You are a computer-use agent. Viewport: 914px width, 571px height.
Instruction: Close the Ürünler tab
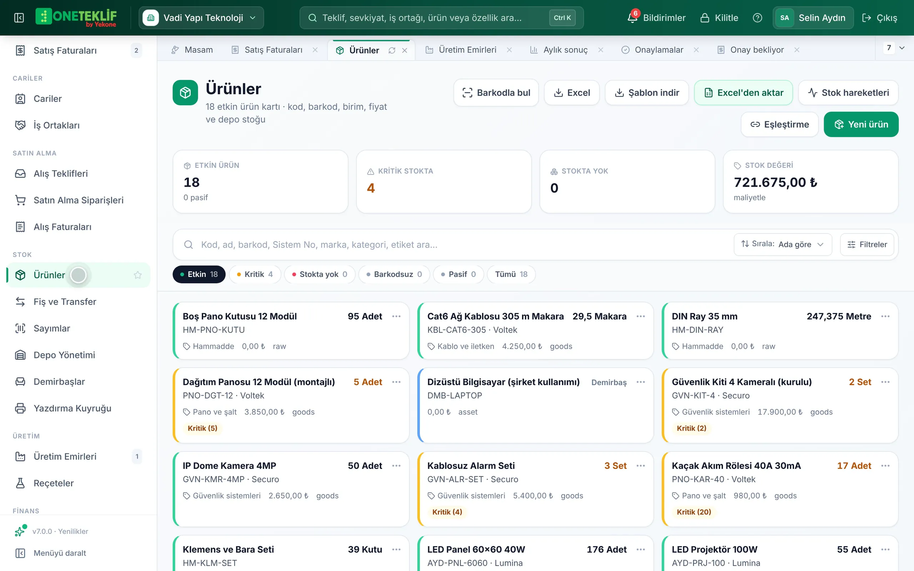pos(405,50)
